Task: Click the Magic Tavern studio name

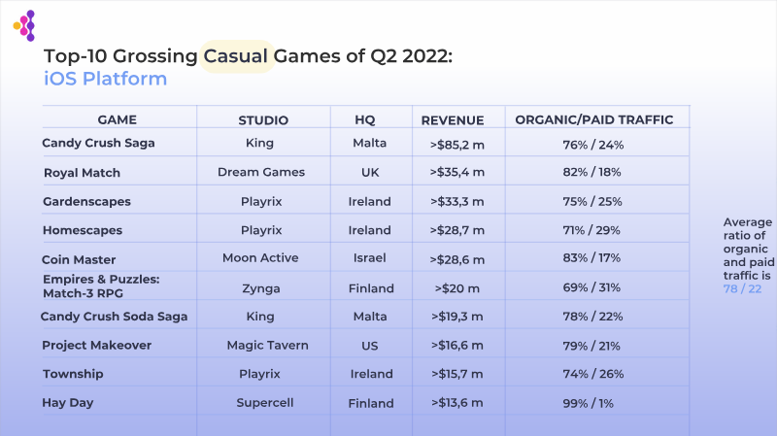Action: click(264, 346)
